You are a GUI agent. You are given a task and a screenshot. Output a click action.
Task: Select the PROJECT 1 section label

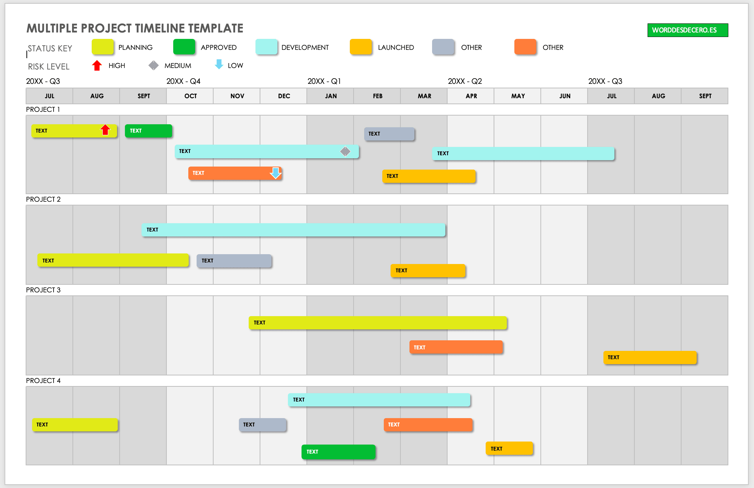[x=43, y=109]
